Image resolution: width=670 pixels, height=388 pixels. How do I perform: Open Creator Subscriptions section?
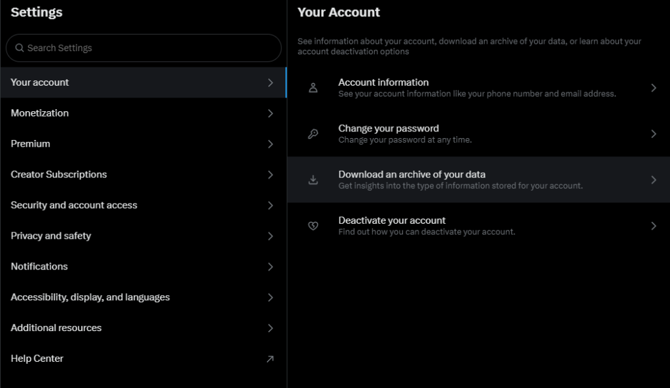click(x=59, y=175)
